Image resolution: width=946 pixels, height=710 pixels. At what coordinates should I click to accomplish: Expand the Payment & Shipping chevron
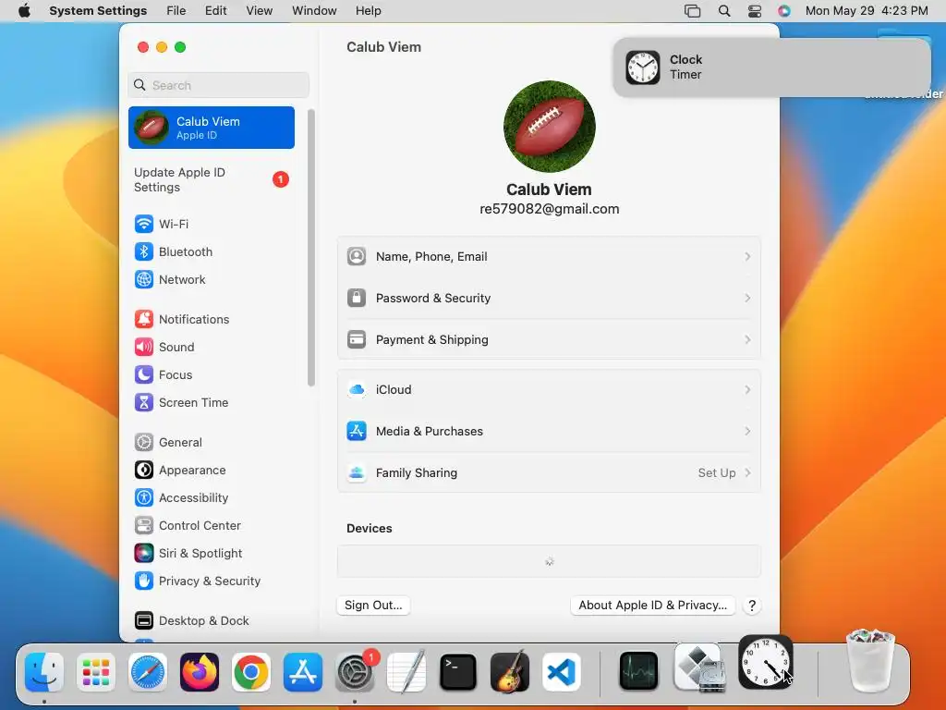747,340
